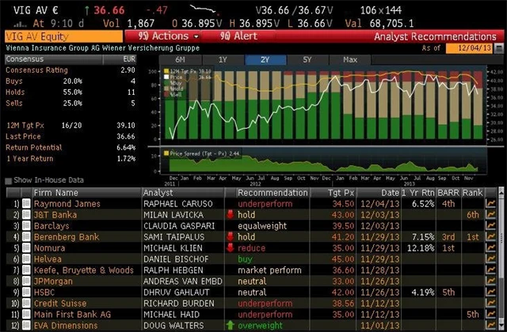
Task: Open the chart icon for Raymond James row
Action: click(490, 204)
